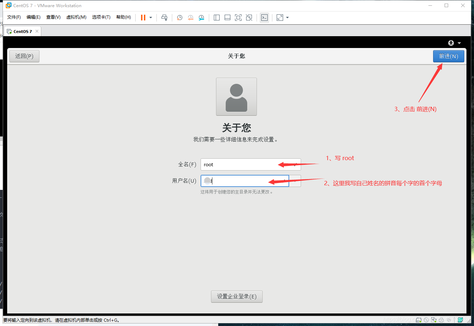This screenshot has width=474, height=326.
Task: Click the 前进(N) button
Action: (x=449, y=56)
